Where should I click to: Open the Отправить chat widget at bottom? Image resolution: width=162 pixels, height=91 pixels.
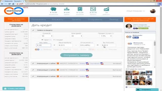(x=147, y=89)
